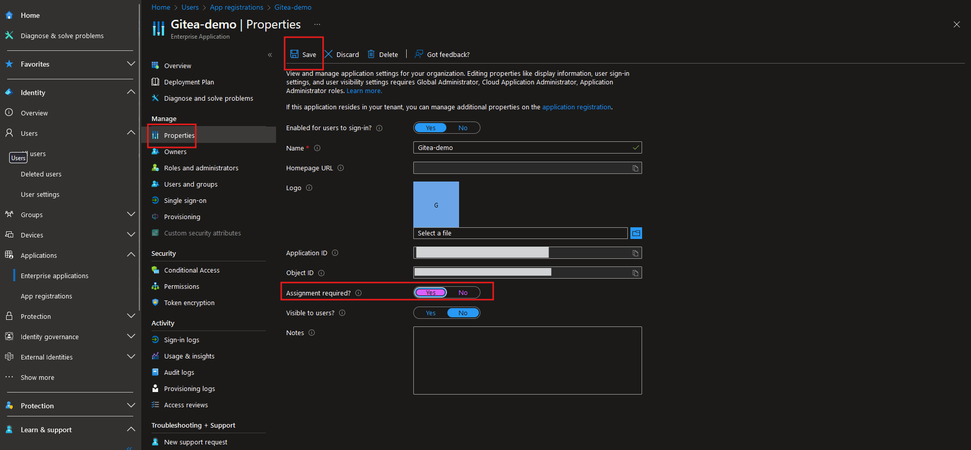This screenshot has width=971, height=450.
Task: Click the blue G application logo thumbnail
Action: tap(436, 204)
